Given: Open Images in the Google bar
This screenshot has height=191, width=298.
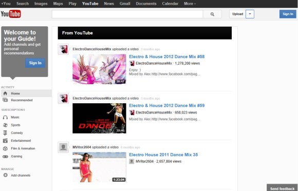Looking at the screenshot, I should (x=41, y=4).
